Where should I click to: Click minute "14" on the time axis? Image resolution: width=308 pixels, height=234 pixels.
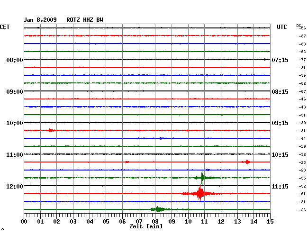254,221
